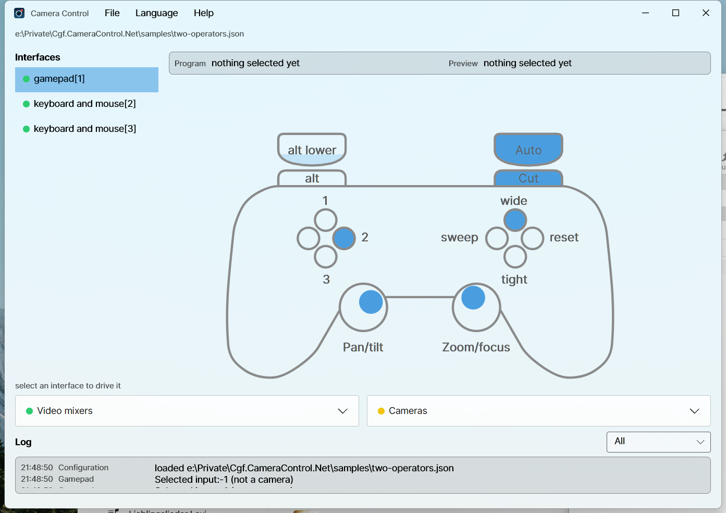Click the Interfaces heading

pyautogui.click(x=38, y=57)
